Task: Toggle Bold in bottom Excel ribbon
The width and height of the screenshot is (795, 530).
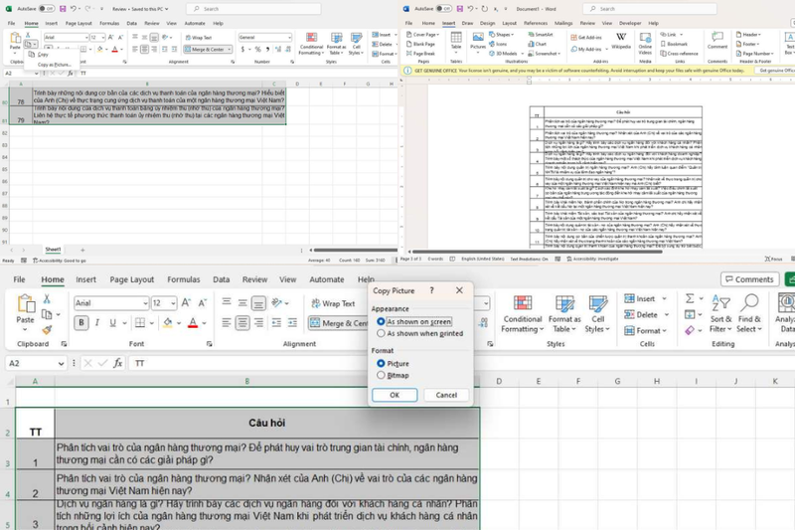Action: tap(81, 322)
